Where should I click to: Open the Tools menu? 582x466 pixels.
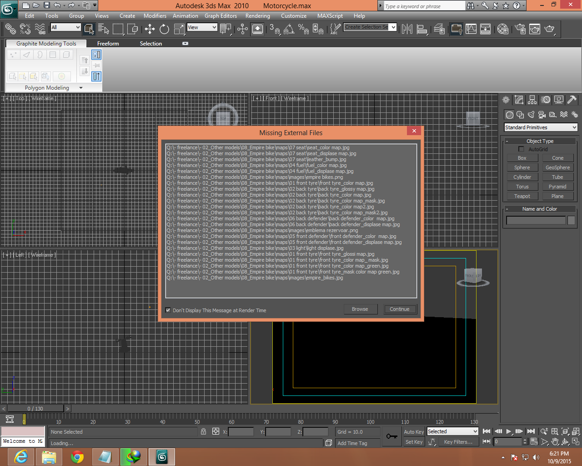click(x=51, y=16)
